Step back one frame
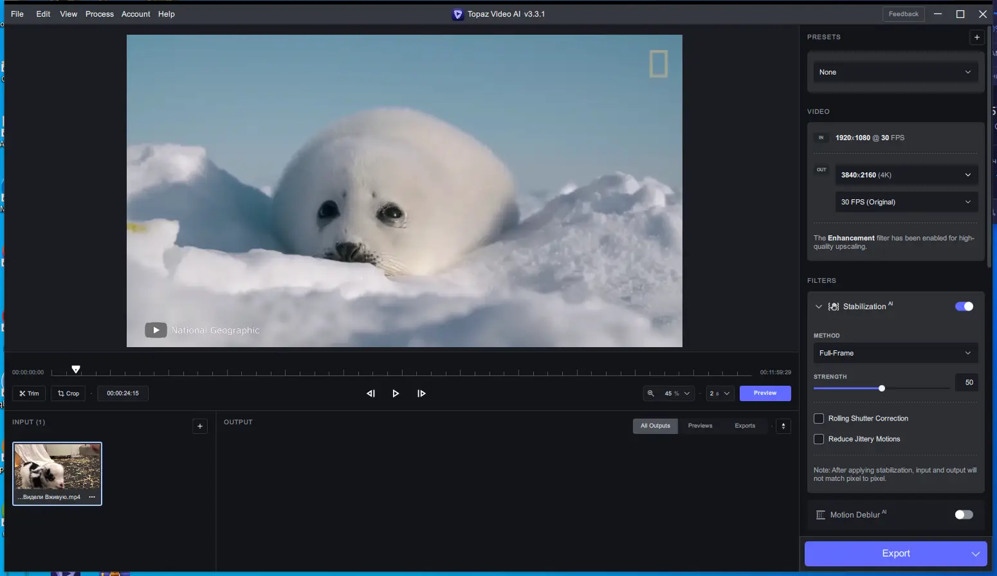Image resolution: width=997 pixels, height=576 pixels. 370,393
